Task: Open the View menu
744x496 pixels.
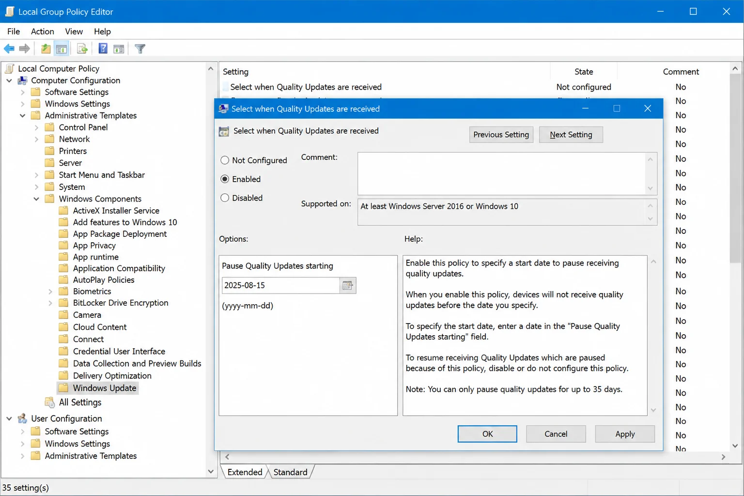Action: tap(74, 31)
